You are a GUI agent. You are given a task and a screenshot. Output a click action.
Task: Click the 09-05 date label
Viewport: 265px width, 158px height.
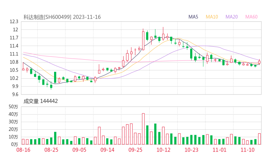[x=79, y=150]
